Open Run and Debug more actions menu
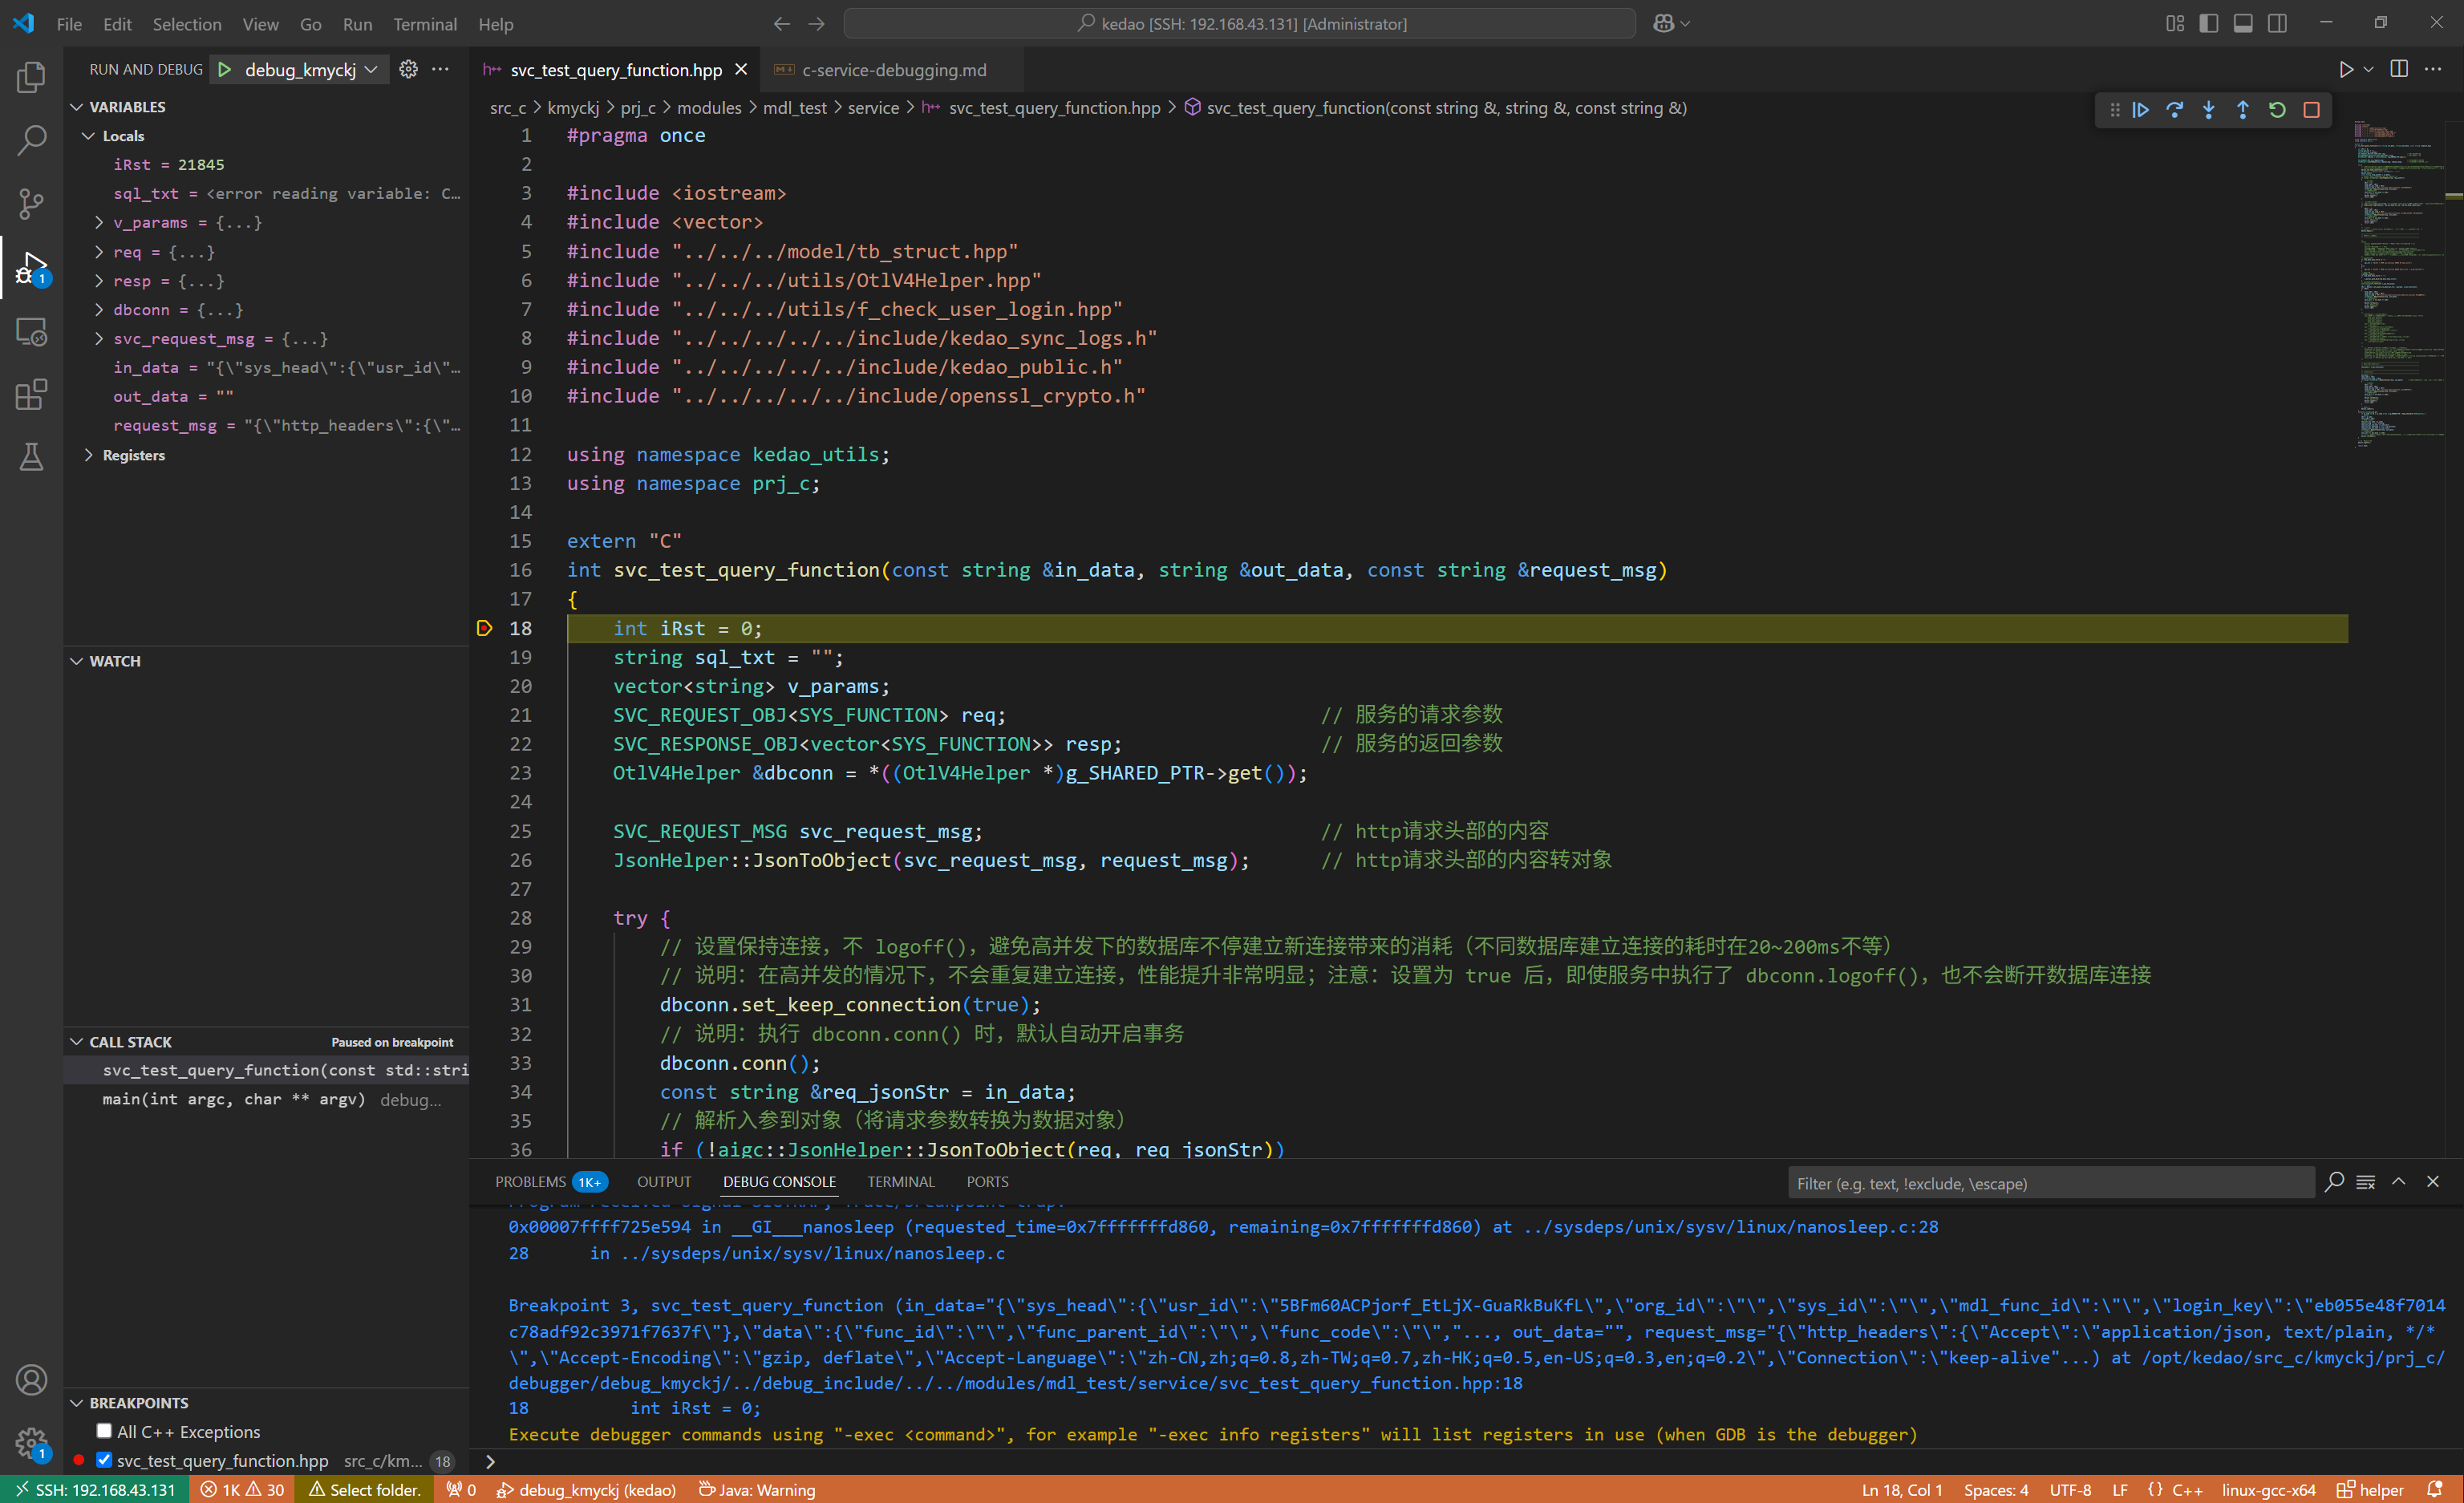Screen dimensions: 2464x1503 click(x=440, y=69)
